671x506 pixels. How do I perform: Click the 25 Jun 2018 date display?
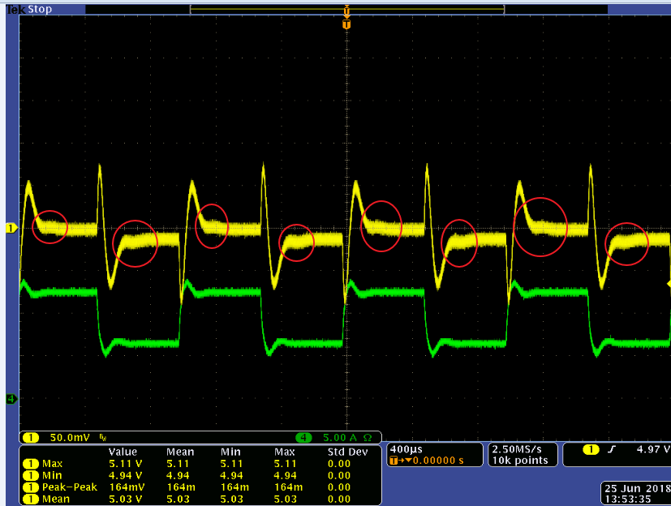pyautogui.click(x=638, y=488)
